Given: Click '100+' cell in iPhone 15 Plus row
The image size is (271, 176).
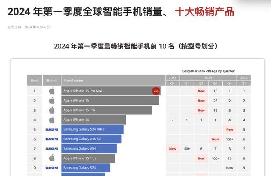Looking at the screenshot, I should (x=215, y=158).
